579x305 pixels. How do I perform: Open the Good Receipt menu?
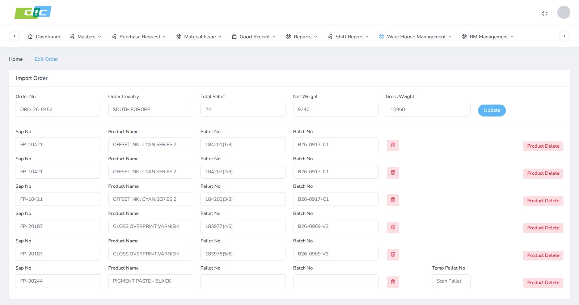tap(254, 37)
